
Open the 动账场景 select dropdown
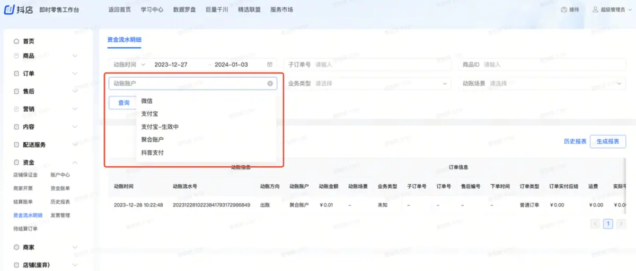(x=542, y=84)
